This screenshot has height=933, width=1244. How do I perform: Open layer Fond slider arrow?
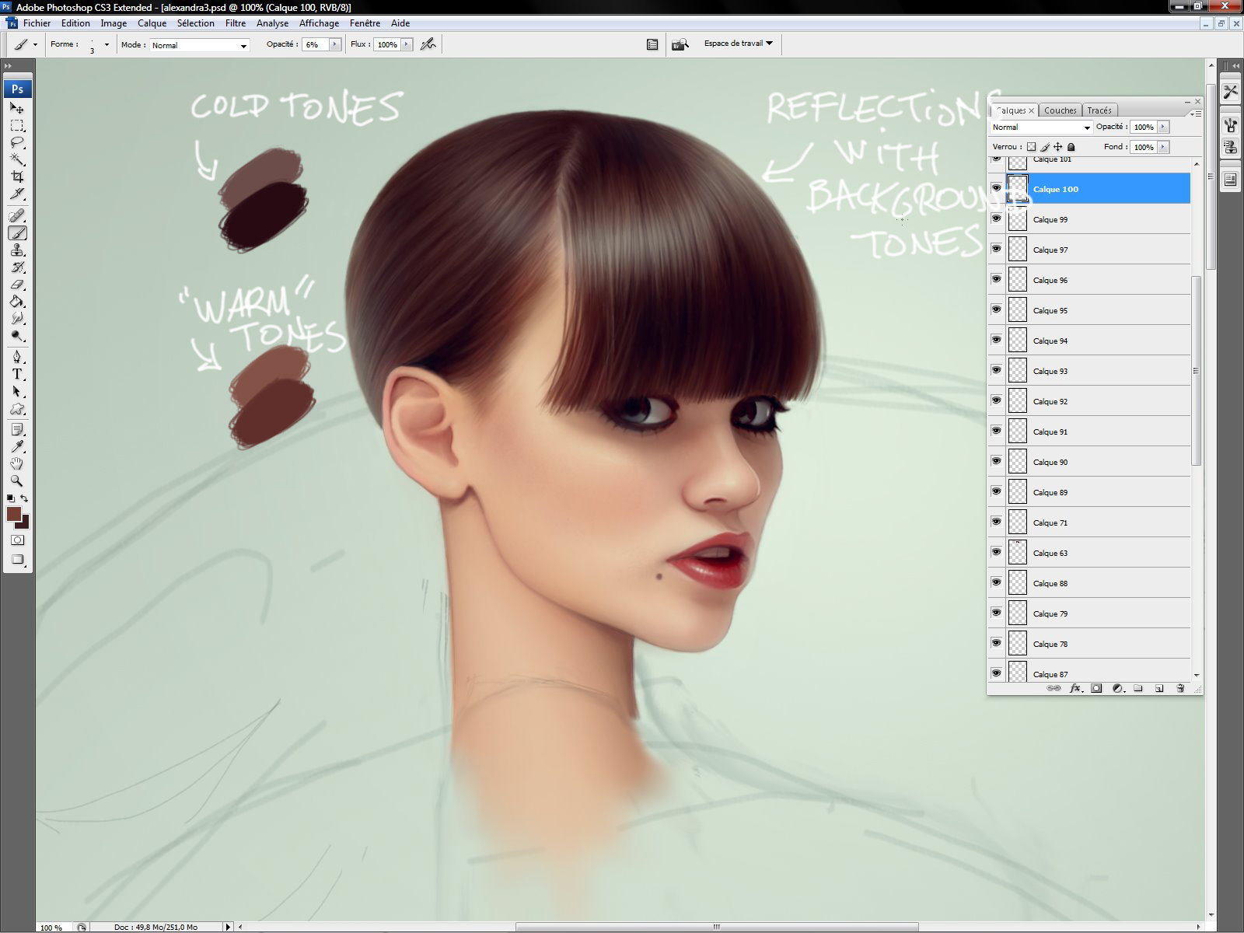1163,146
